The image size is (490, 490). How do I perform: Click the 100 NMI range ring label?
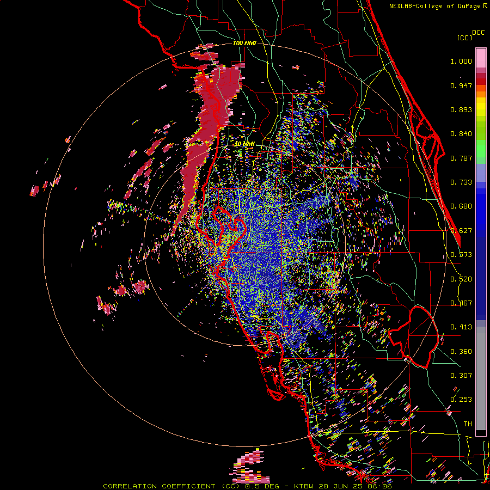[x=244, y=43]
